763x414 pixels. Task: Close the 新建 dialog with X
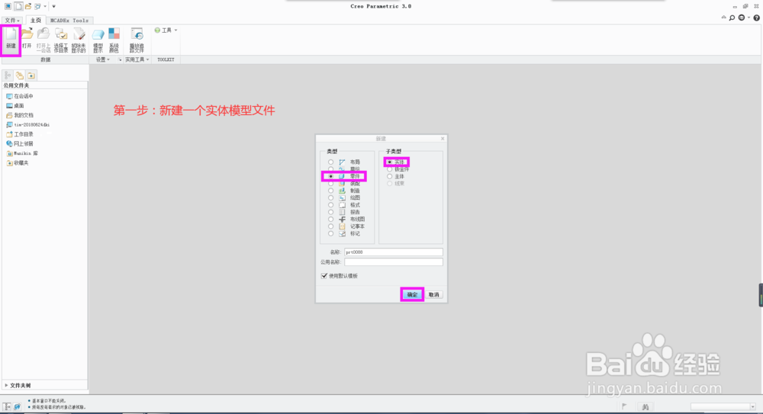(x=443, y=139)
